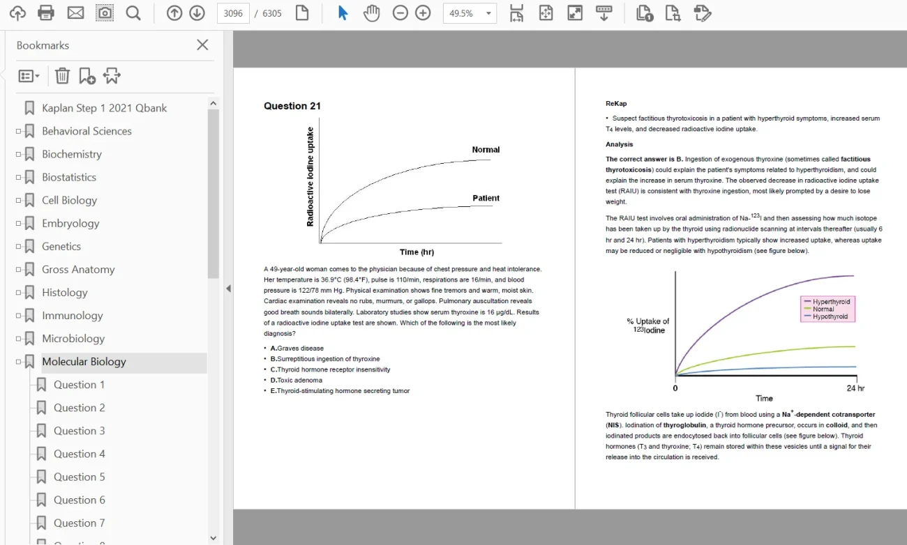Click the find in document icon

click(x=673, y=13)
